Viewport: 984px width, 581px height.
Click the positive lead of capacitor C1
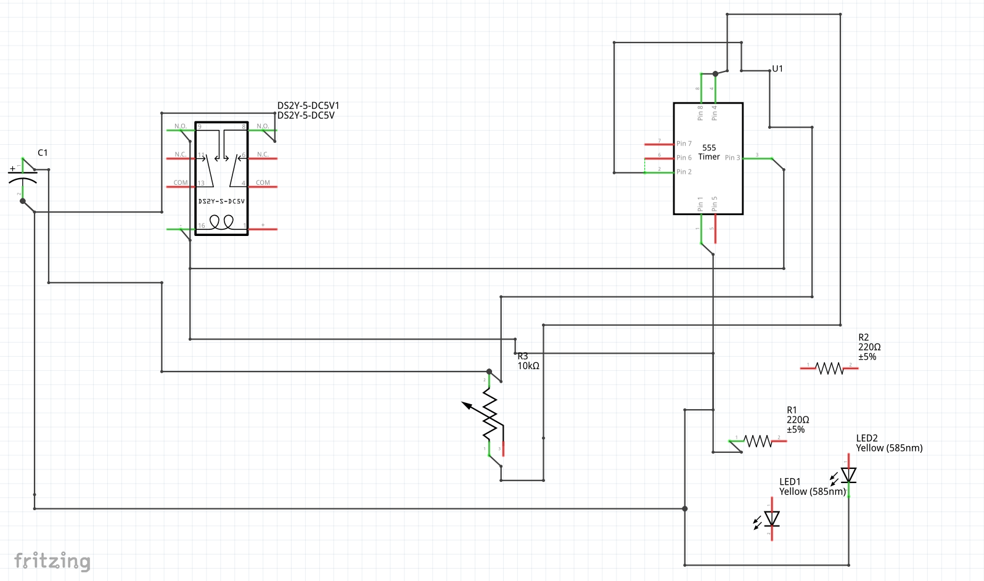click(23, 165)
